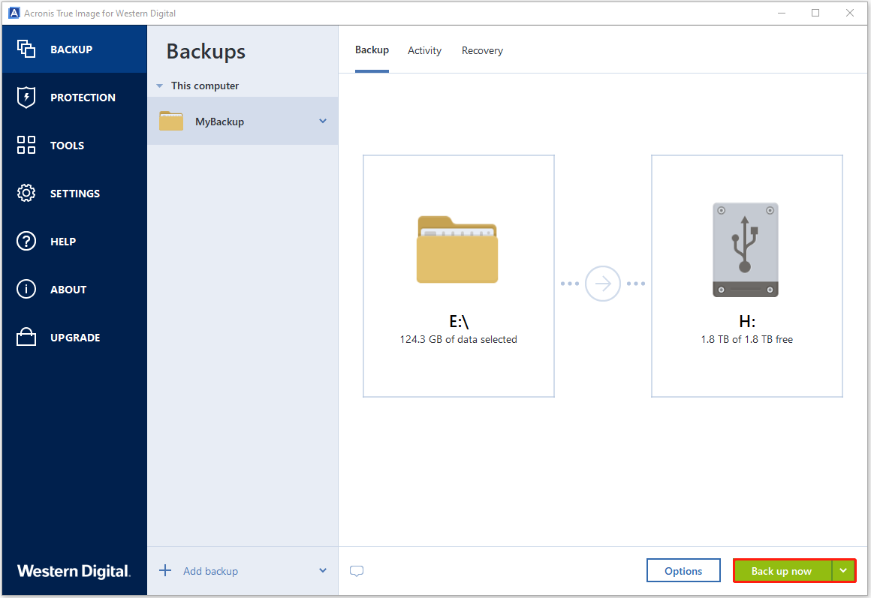Open the Add backup dropdown arrow
871x598 pixels.
tap(323, 571)
